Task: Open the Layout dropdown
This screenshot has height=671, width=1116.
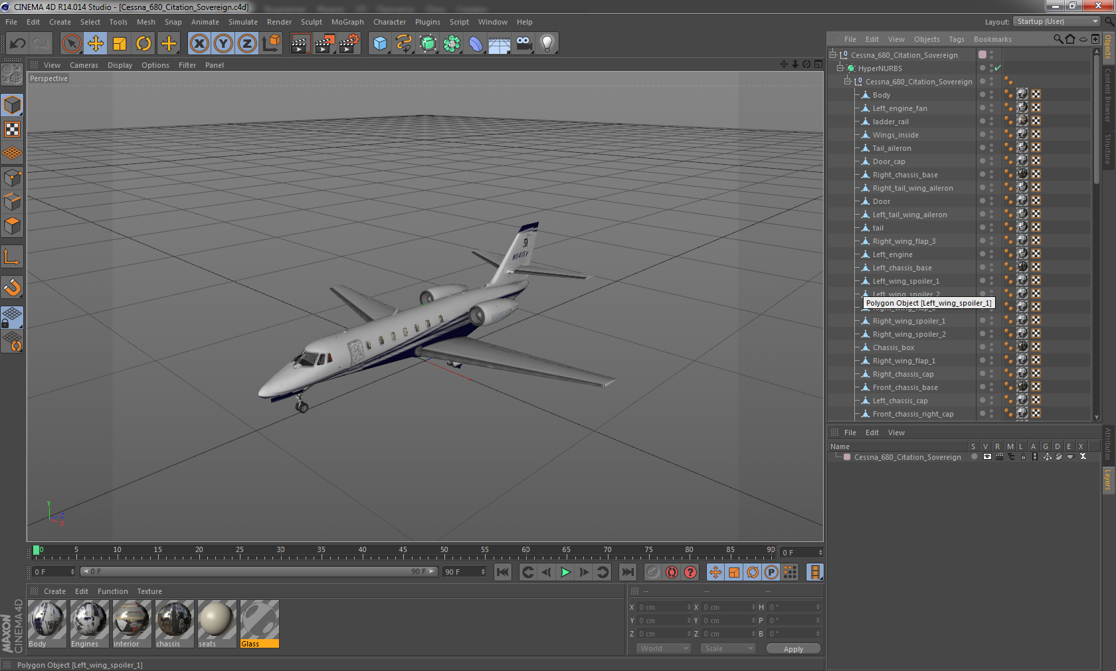Action: pyautogui.click(x=1058, y=22)
